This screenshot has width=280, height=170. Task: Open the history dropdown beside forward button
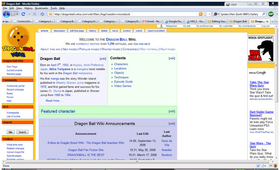[17, 14]
